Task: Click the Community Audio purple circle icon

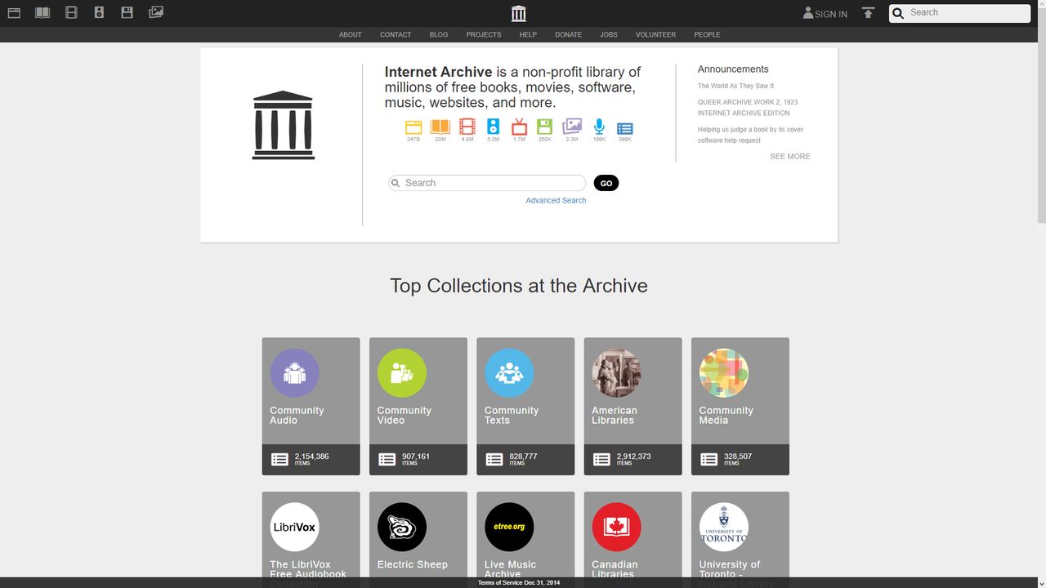Action: coord(294,373)
